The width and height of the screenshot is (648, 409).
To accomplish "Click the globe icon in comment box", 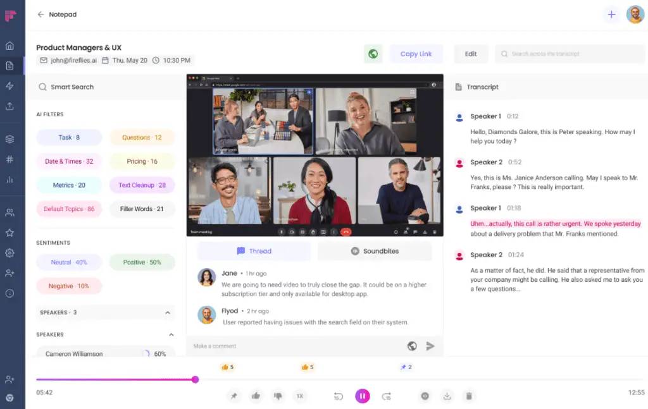I will pos(412,346).
